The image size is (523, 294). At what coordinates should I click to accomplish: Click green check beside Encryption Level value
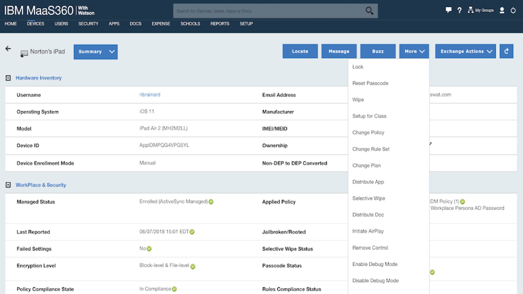coord(193,267)
